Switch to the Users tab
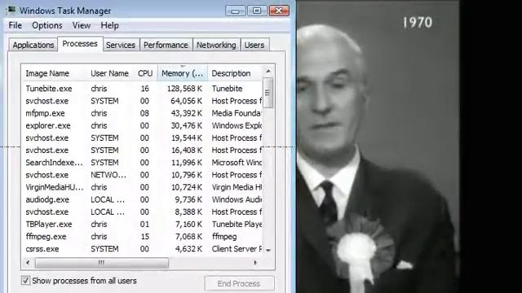Image resolution: width=522 pixels, height=293 pixels. pos(254,45)
